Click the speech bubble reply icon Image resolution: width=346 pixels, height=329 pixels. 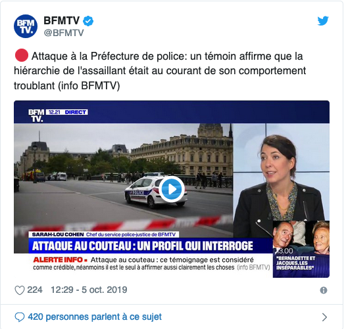coord(20,317)
